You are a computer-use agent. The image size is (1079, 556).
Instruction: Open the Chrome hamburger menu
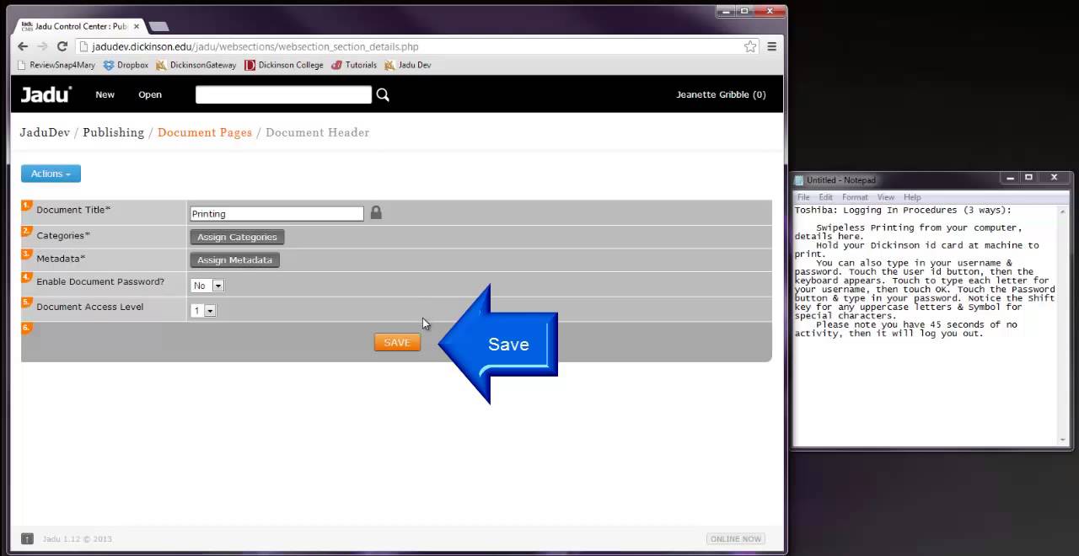coord(771,46)
